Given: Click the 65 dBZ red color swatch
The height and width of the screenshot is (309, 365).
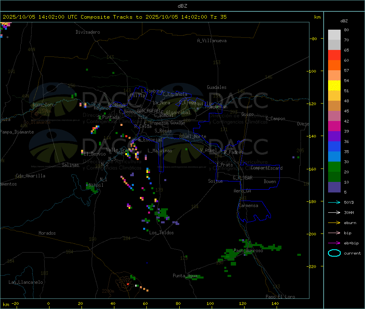Looking at the screenshot, I should pyautogui.click(x=334, y=55).
